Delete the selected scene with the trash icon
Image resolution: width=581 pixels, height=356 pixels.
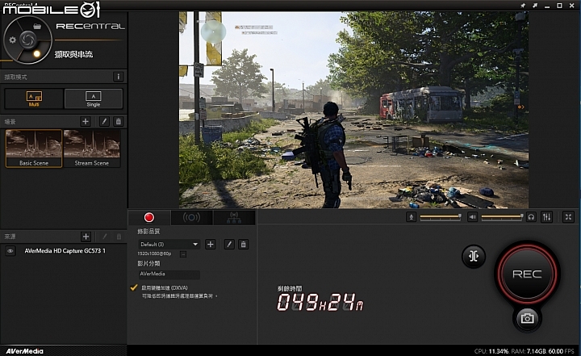tap(118, 121)
